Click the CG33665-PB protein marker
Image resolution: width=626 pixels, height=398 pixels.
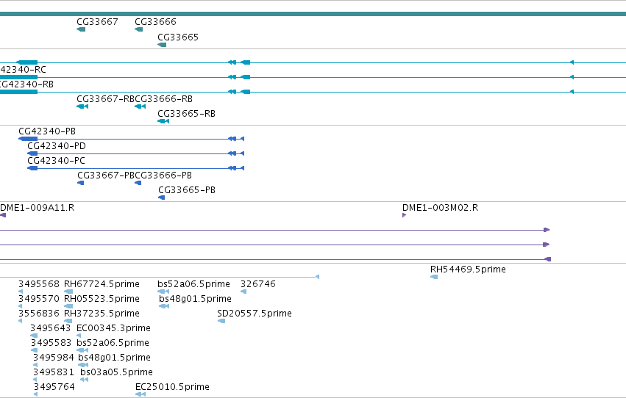162,198
